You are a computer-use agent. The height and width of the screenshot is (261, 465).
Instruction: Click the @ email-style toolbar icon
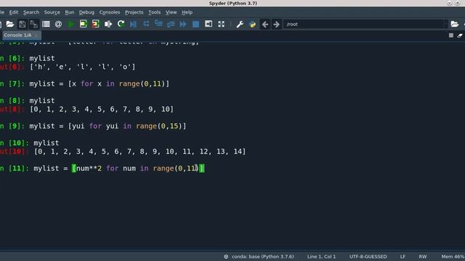(x=58, y=24)
